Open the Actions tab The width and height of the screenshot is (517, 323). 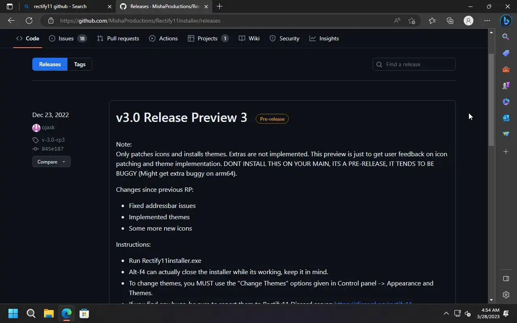163,38
